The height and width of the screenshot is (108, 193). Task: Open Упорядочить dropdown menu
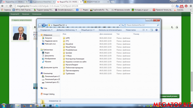click(x=46, y=30)
